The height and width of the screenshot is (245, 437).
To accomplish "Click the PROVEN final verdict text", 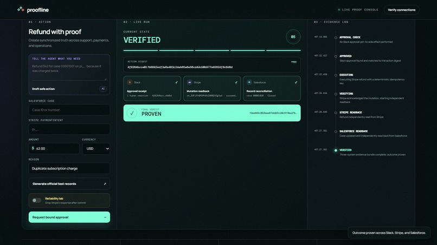I will point(151,114).
